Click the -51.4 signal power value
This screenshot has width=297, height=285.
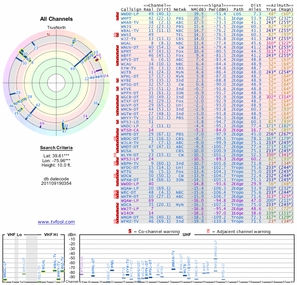(x=220, y=14)
